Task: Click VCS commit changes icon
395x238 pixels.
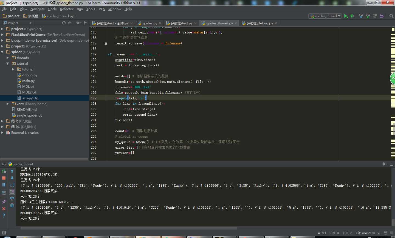Action: click(x=368, y=16)
